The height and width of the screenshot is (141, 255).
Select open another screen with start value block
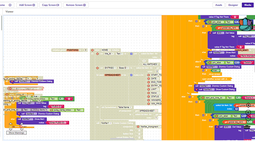pos(216,79)
